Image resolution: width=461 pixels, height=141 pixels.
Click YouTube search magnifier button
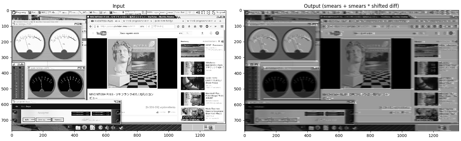click(x=187, y=33)
